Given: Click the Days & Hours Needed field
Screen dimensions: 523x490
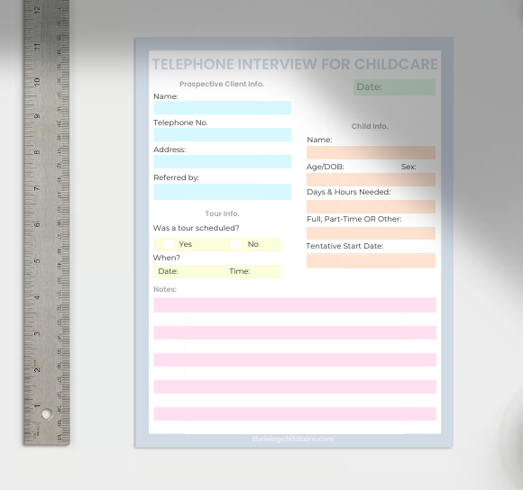Looking at the screenshot, I should [371, 206].
